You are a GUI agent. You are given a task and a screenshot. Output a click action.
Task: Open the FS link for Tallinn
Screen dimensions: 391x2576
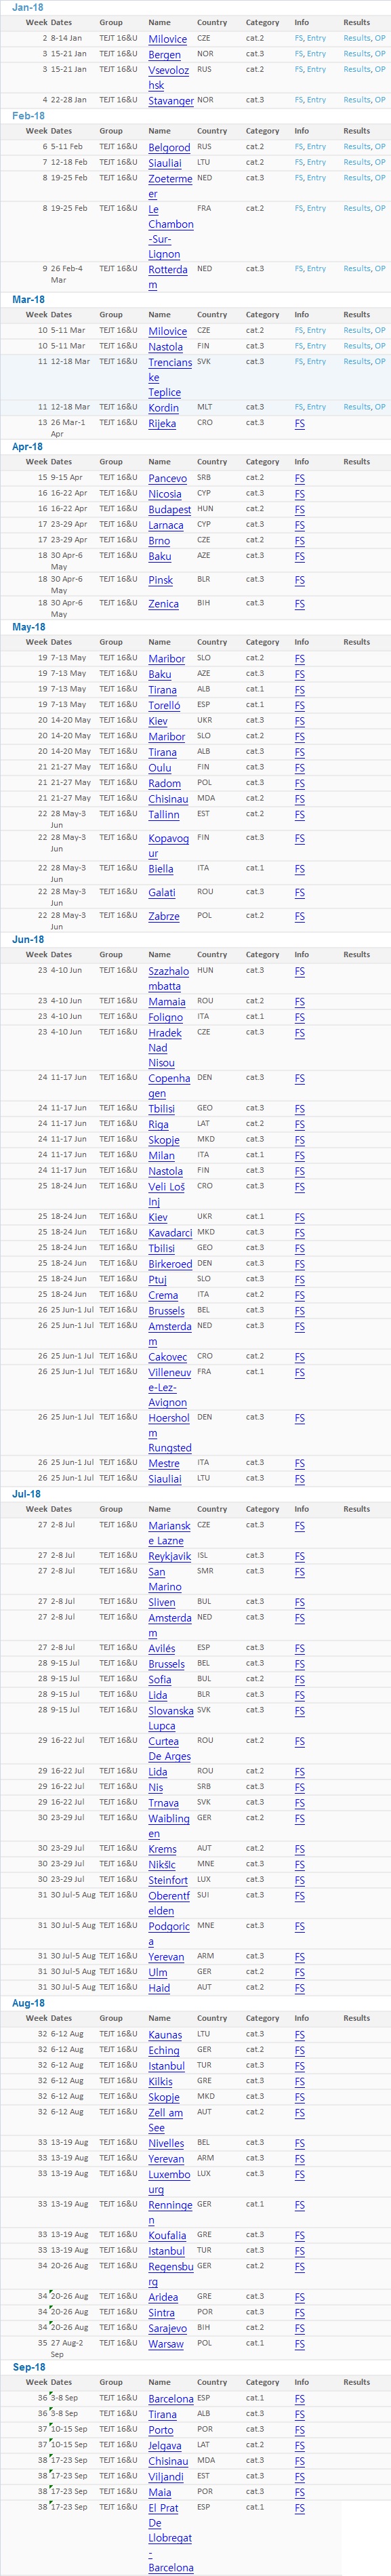pyautogui.click(x=299, y=815)
